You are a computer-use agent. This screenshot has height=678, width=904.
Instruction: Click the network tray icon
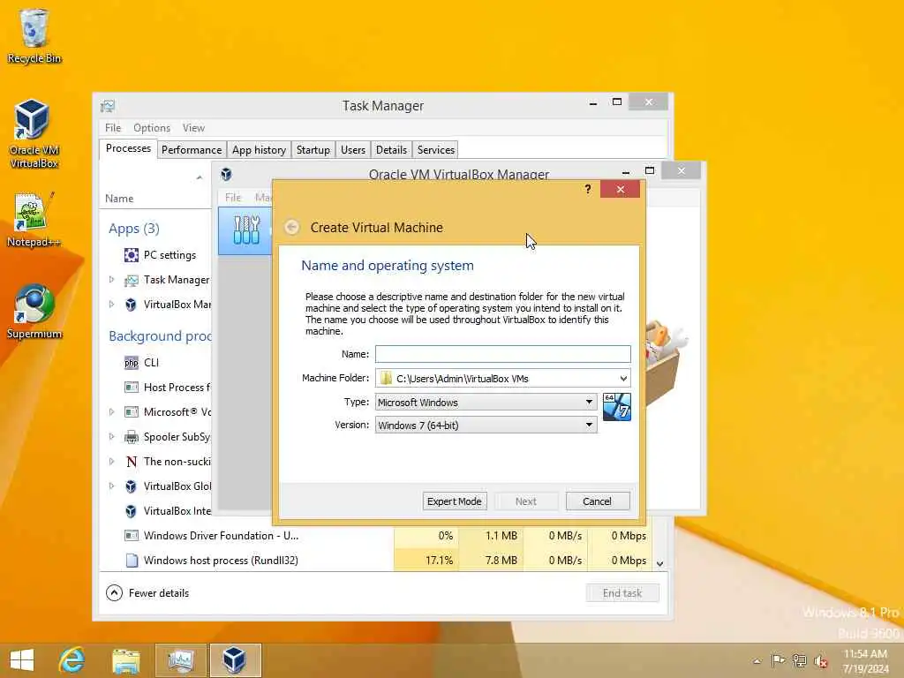click(x=799, y=660)
